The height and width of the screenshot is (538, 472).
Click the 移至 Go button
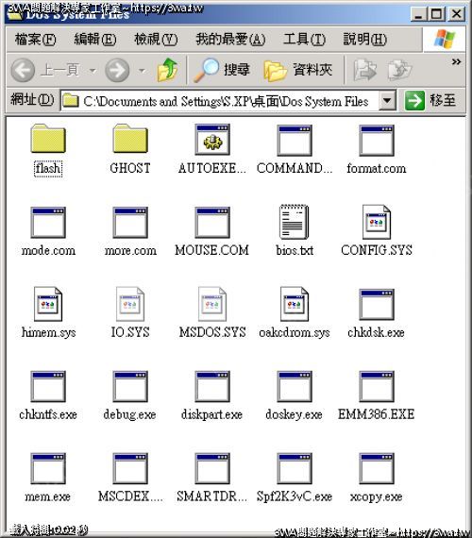click(430, 101)
